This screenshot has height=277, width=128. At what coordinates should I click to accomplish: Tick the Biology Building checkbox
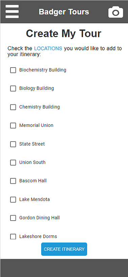(13, 88)
